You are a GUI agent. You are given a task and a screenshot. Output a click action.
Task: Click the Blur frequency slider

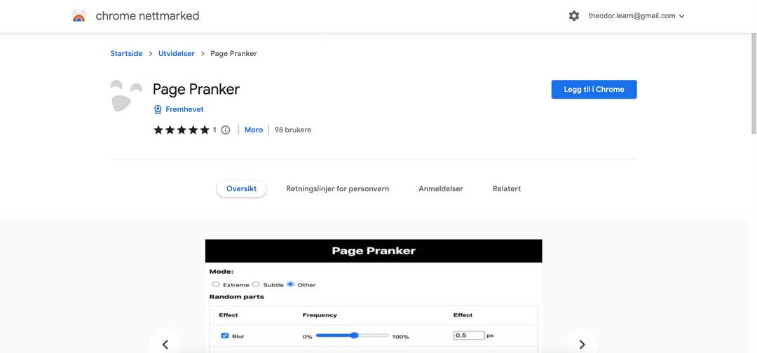click(352, 335)
